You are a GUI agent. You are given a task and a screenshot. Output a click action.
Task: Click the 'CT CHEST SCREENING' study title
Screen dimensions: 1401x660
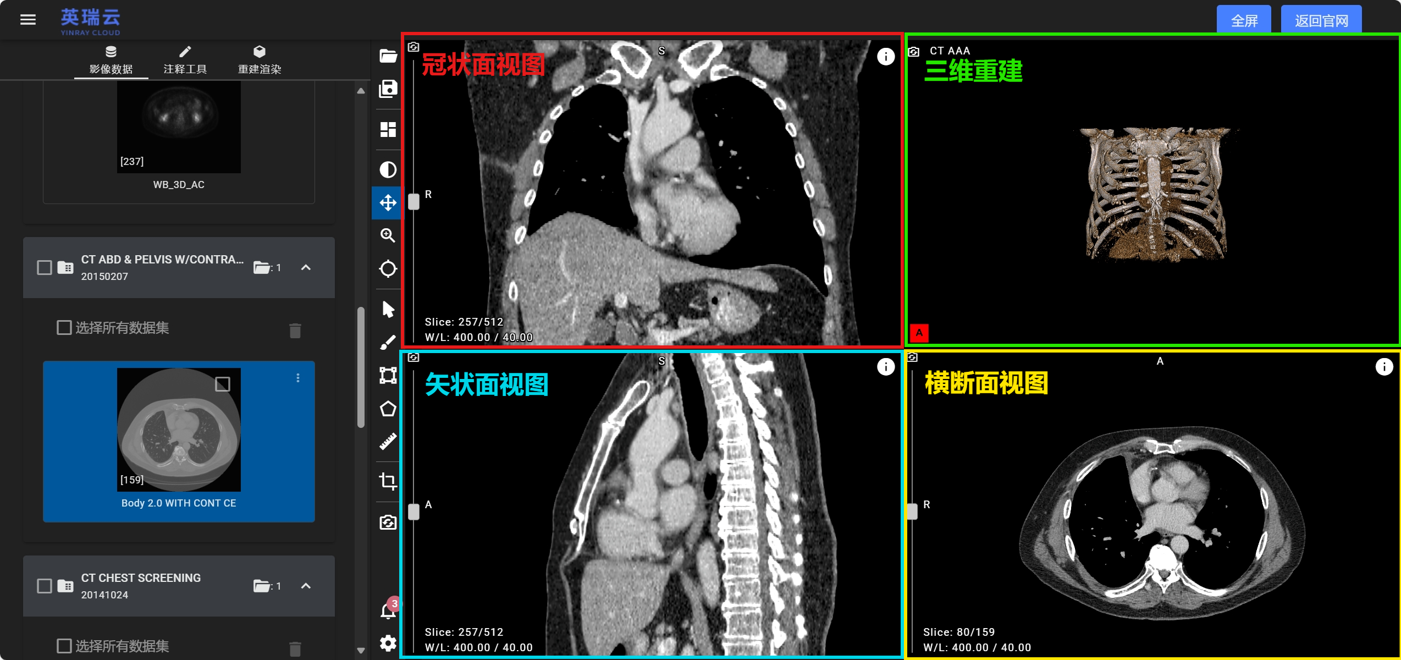point(141,577)
